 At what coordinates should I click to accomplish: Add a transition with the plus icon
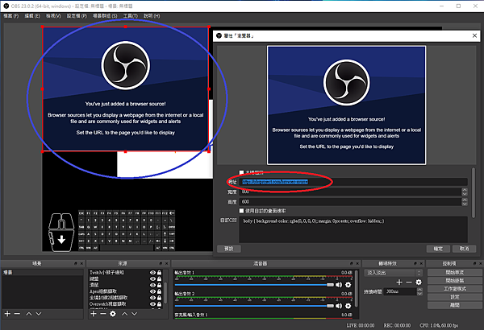399,282
